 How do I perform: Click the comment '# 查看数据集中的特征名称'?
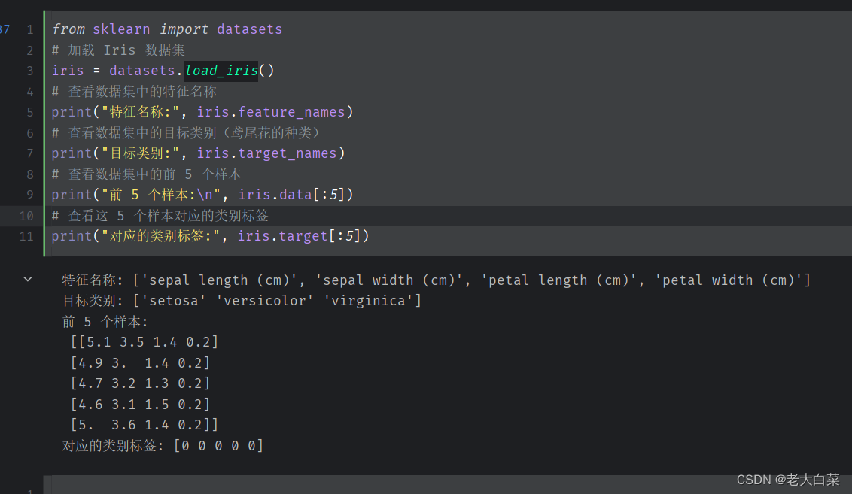134,91
